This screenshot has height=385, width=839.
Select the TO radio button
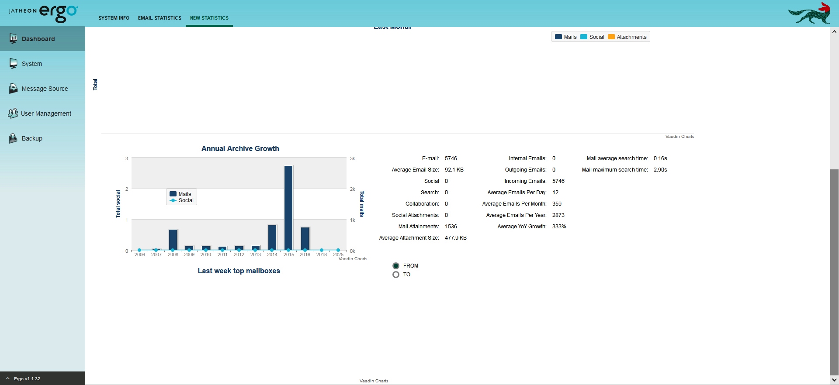396,275
